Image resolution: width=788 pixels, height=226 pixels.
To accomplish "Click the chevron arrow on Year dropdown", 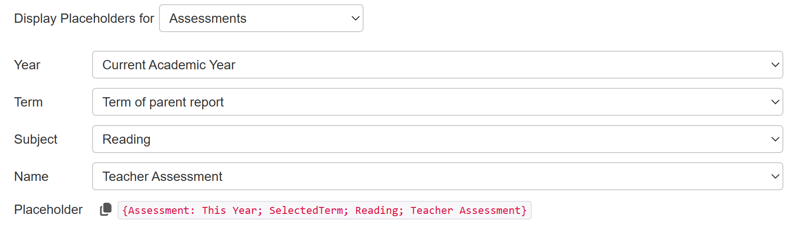I will (x=775, y=65).
